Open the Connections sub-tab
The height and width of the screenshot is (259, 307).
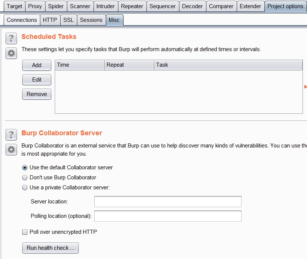(22, 20)
